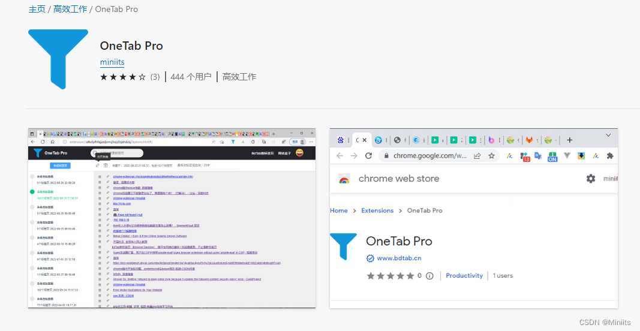Screen dimensions: 640x331
Task: Open the extension showing the red 13 badge
Action: point(525,157)
